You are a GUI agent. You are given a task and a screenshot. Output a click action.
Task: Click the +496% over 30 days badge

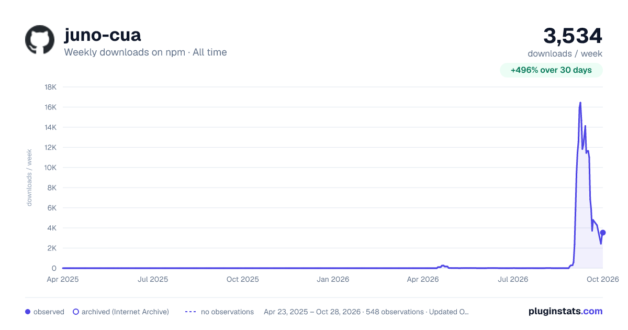click(x=551, y=70)
